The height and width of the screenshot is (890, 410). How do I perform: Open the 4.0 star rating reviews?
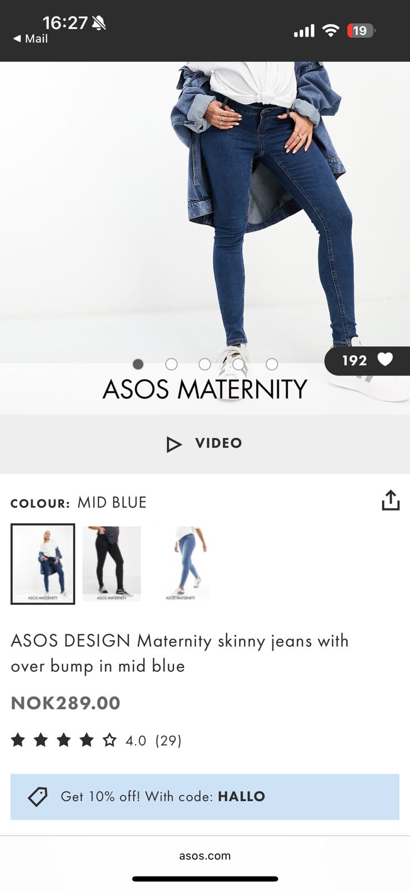[96, 740]
